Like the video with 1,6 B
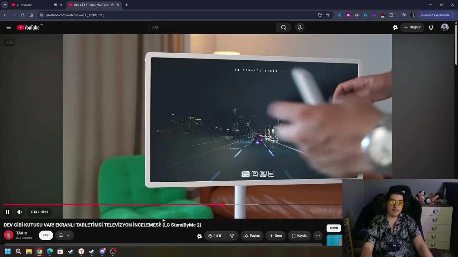Image resolution: width=458 pixels, height=257 pixels. coord(215,236)
